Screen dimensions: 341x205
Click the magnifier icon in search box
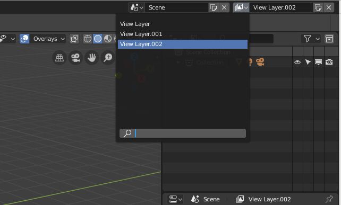(x=127, y=133)
